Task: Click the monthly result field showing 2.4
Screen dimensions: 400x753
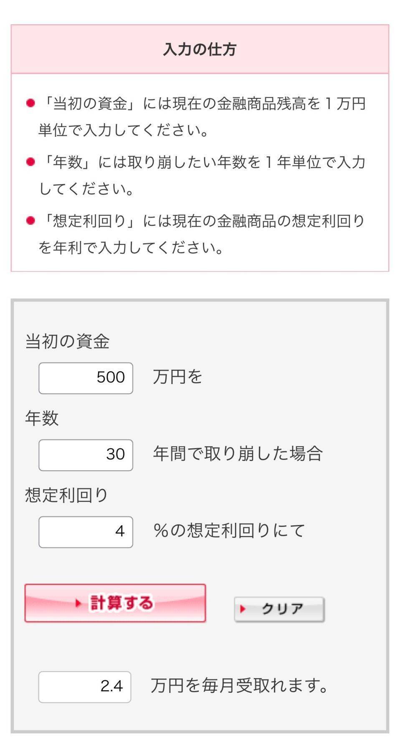Action: (85, 686)
